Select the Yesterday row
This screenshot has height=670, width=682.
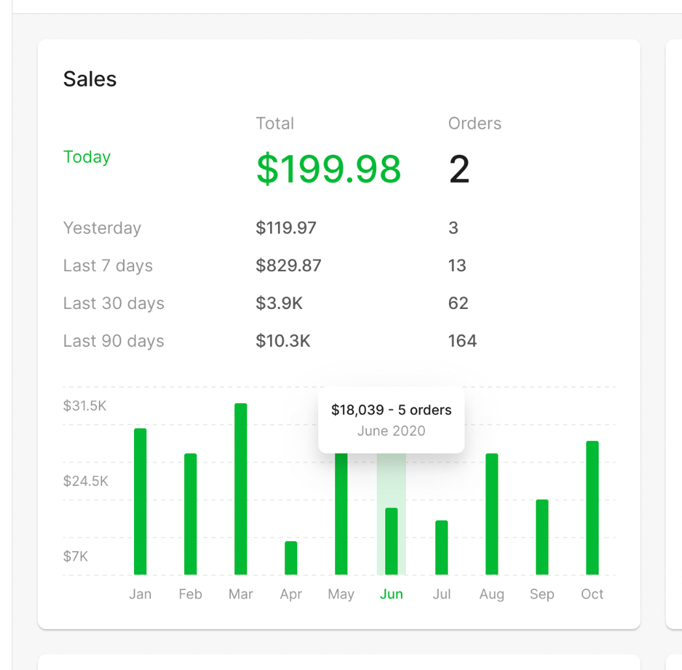click(102, 228)
